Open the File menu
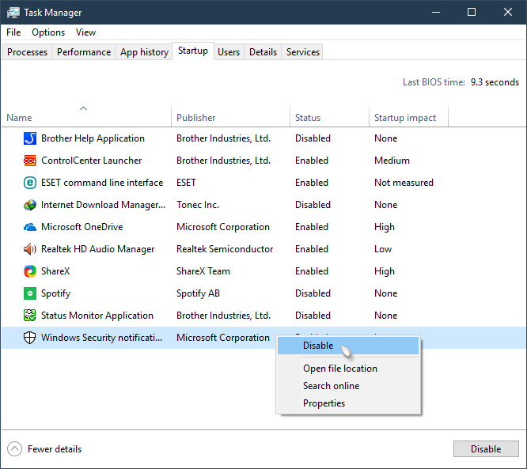Viewport: 527px width, 469px height. tap(13, 32)
